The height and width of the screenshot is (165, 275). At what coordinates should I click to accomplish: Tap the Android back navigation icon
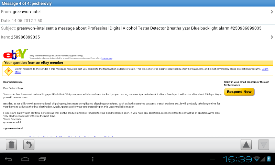(8, 159)
